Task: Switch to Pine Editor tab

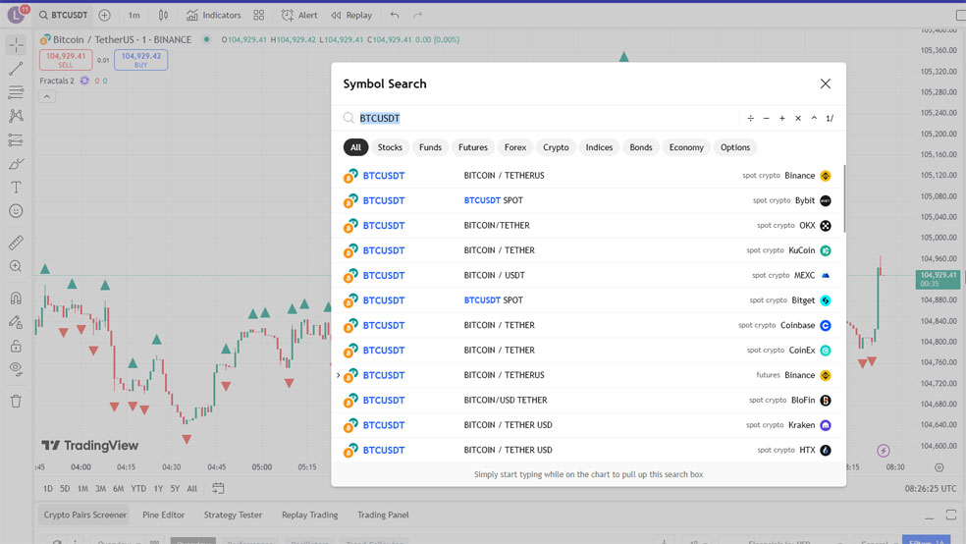Action: point(163,516)
